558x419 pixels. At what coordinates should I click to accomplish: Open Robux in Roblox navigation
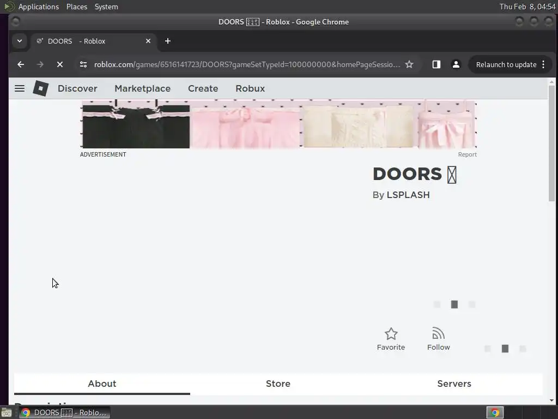[x=250, y=88]
